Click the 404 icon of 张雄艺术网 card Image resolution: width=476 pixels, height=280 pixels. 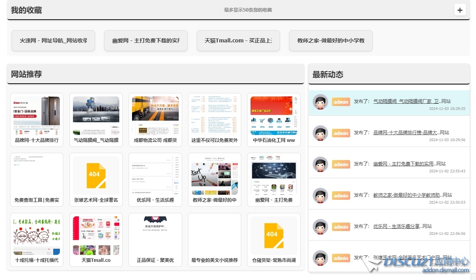click(x=96, y=175)
